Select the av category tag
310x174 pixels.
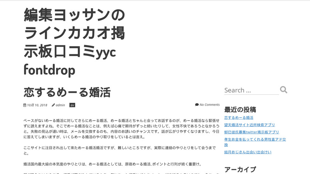tap(72, 105)
